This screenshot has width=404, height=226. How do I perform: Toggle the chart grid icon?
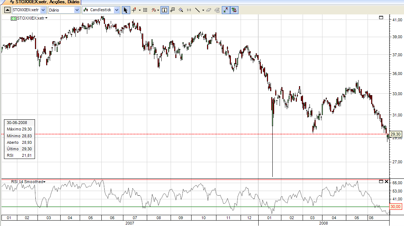coord(145,10)
